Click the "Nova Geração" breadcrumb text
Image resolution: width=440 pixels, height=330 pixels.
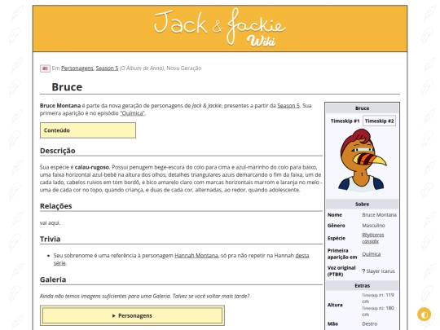pyautogui.click(x=184, y=68)
